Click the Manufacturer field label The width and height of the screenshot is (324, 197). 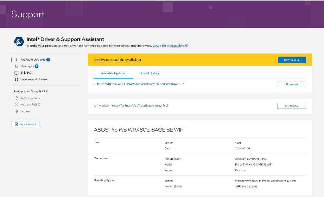173,159
